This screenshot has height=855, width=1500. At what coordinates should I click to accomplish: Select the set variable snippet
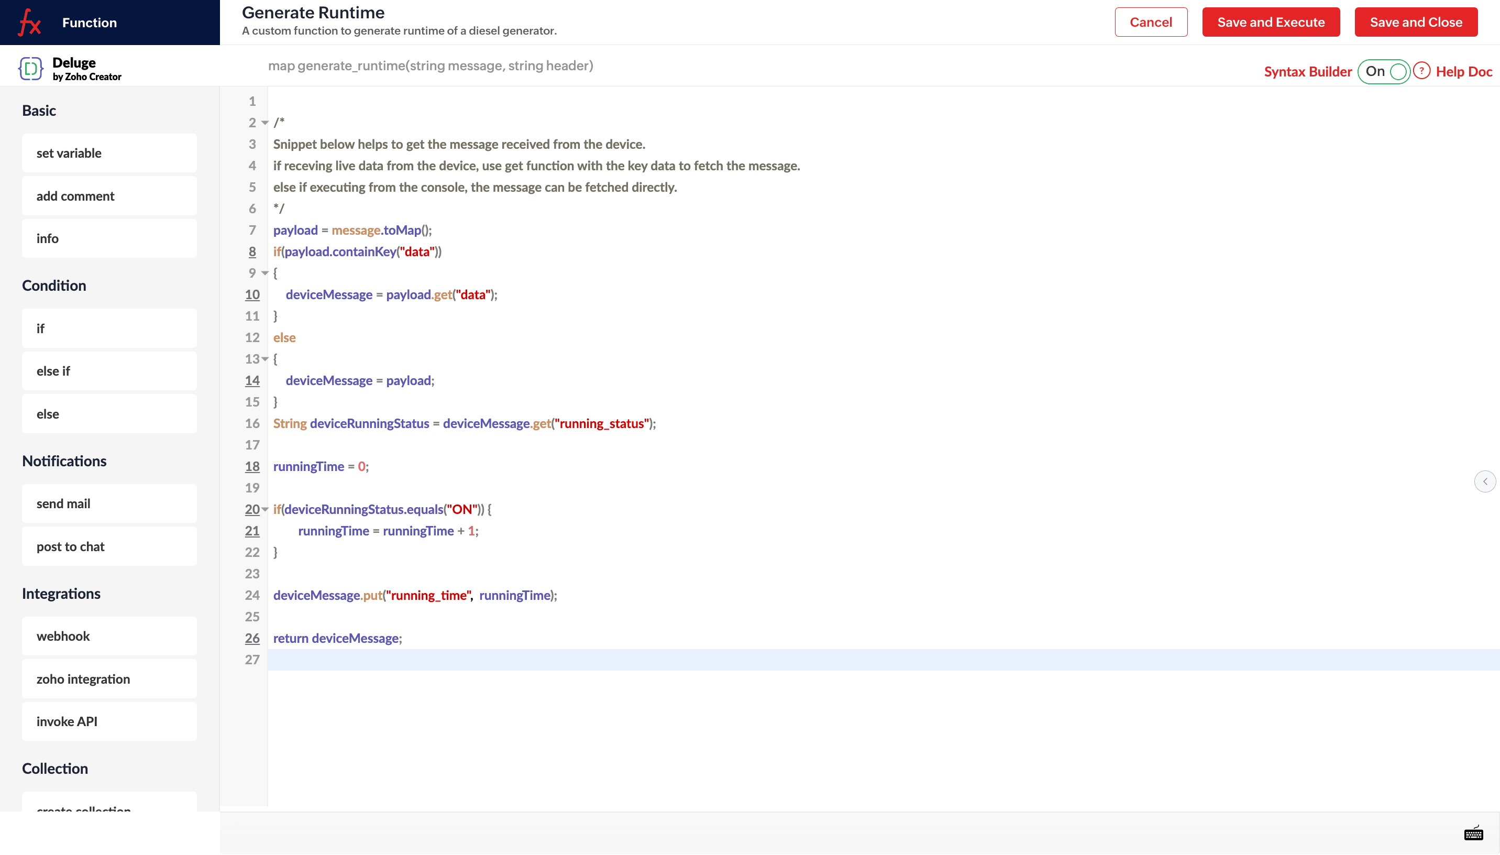tap(109, 152)
